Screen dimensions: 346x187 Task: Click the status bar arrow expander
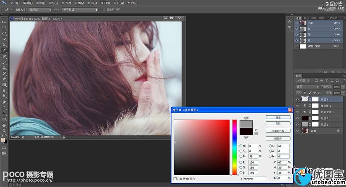point(64,137)
